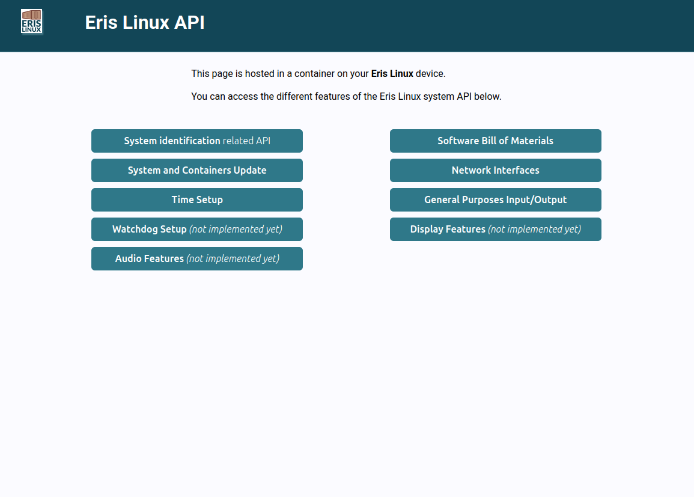Click the not implemented yet note on Audio Features
Screen dimensions: 694x497
click(233, 259)
